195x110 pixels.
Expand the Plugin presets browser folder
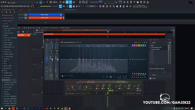pos(8,15)
